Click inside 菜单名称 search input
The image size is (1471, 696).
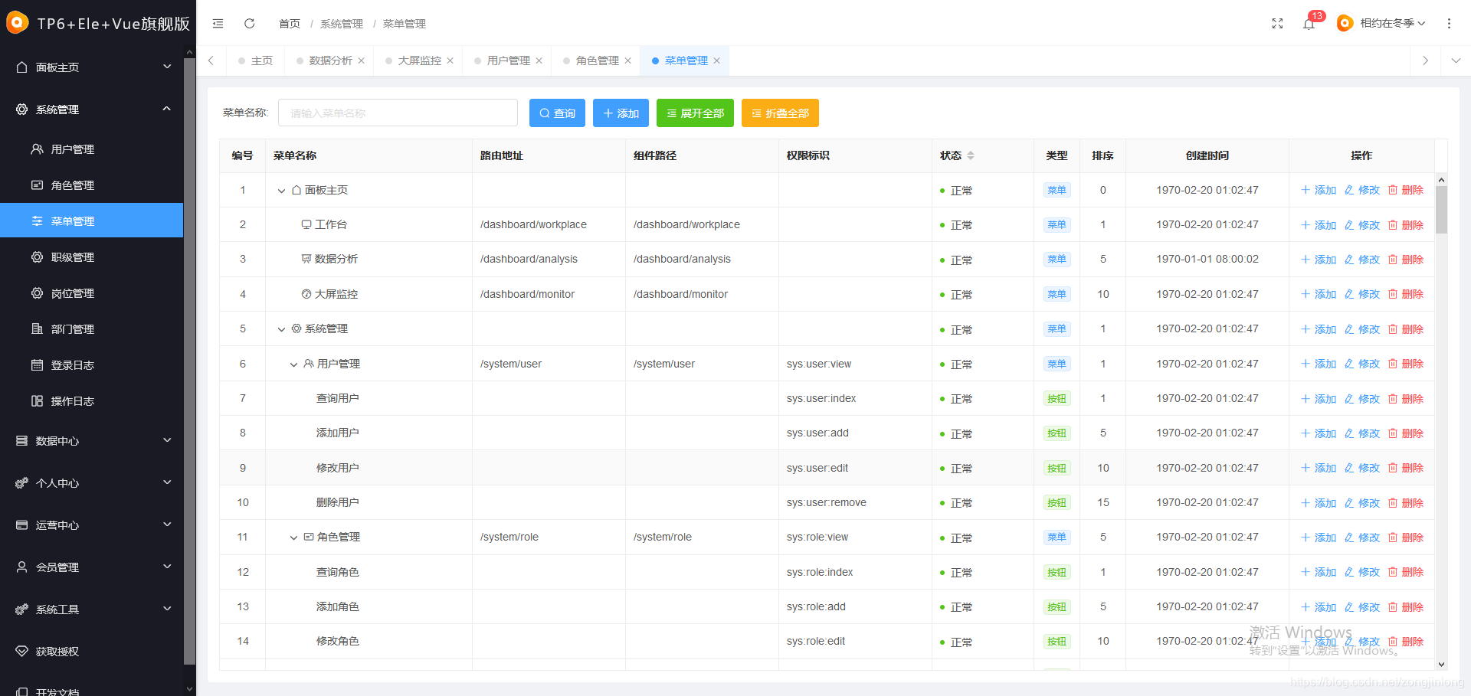[398, 113]
